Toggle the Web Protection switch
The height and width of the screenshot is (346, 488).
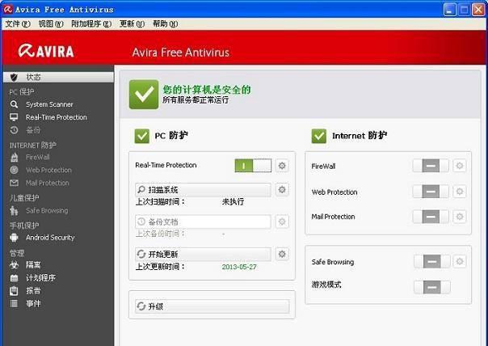tap(431, 192)
